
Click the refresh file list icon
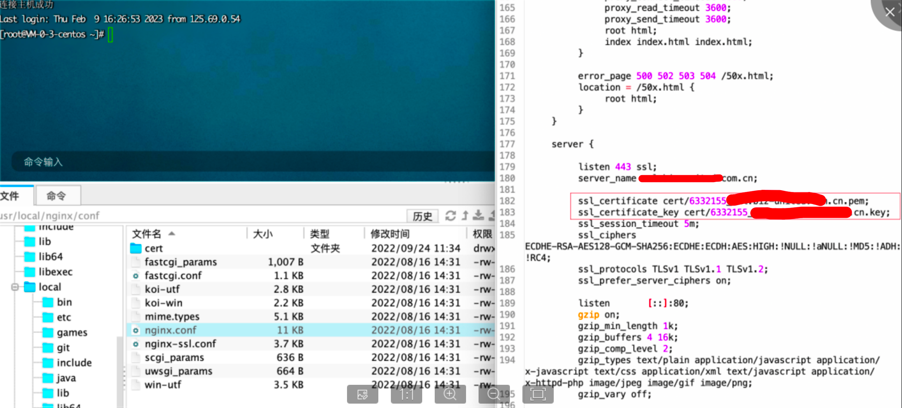450,215
